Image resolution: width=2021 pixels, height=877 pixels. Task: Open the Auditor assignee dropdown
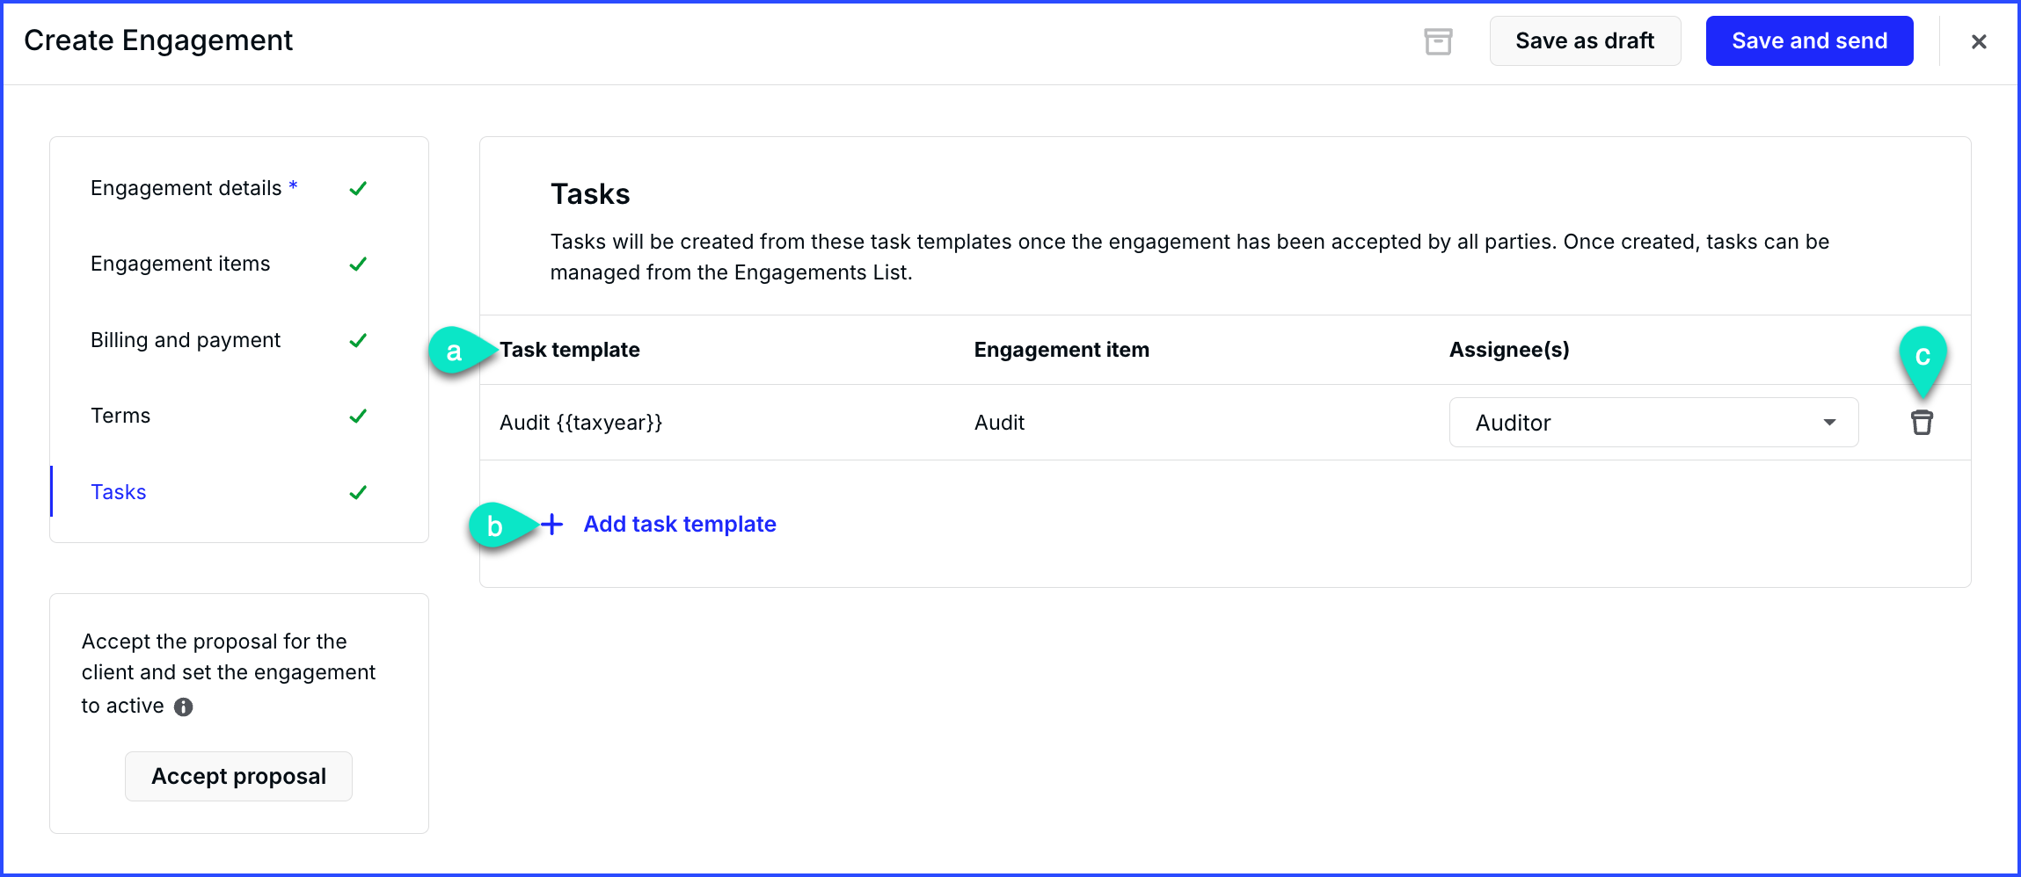[x=1653, y=423]
